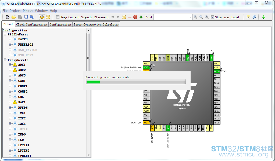Image resolution: width=275 pixels, height=161 pixels.
Task: Click orange PA2 USART_TX pin
Action: point(146,123)
